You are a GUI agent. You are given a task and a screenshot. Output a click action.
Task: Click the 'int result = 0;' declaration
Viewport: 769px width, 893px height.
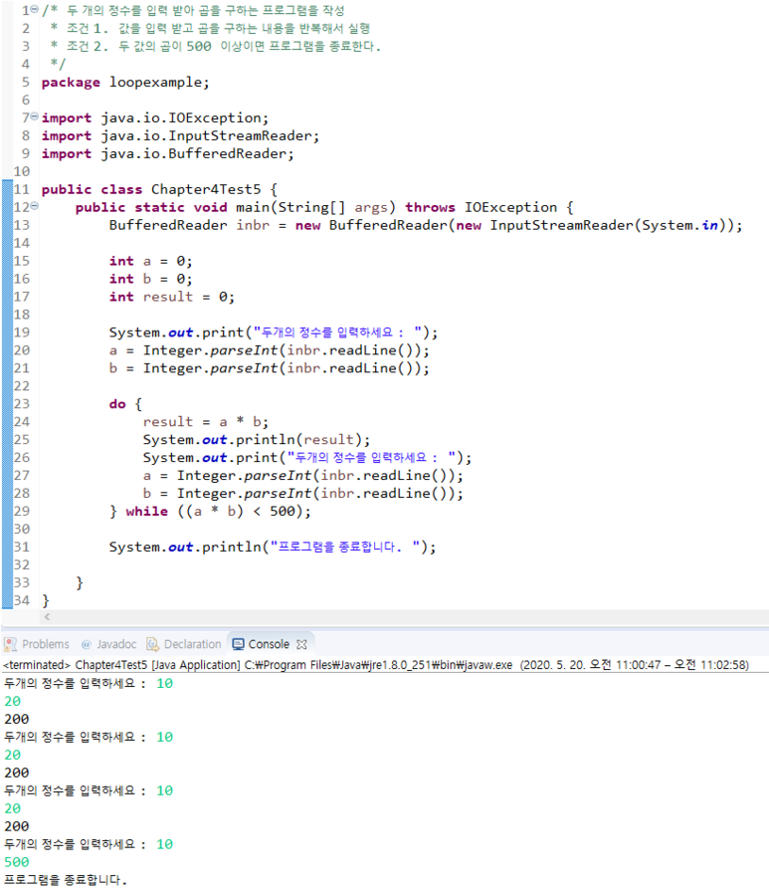click(x=172, y=297)
